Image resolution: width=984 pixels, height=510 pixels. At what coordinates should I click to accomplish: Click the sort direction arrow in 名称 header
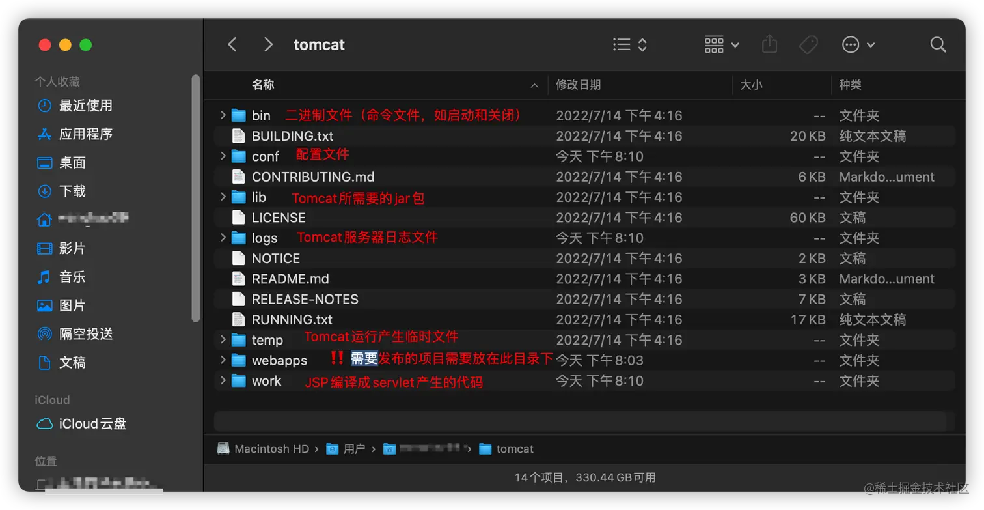pos(534,85)
